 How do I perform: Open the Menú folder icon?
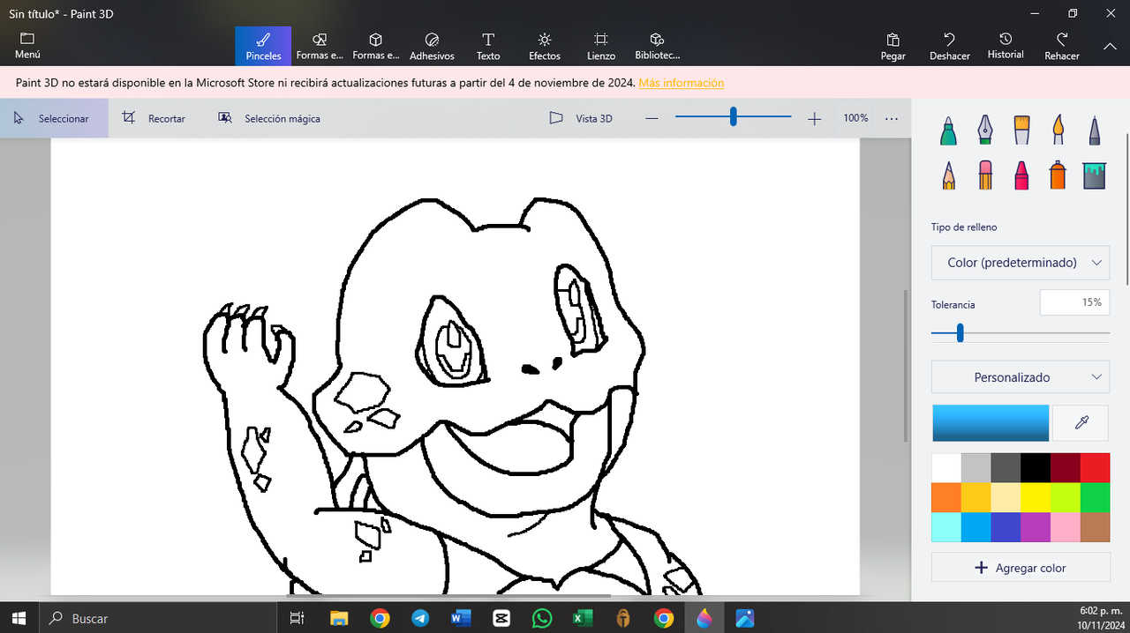(27, 45)
